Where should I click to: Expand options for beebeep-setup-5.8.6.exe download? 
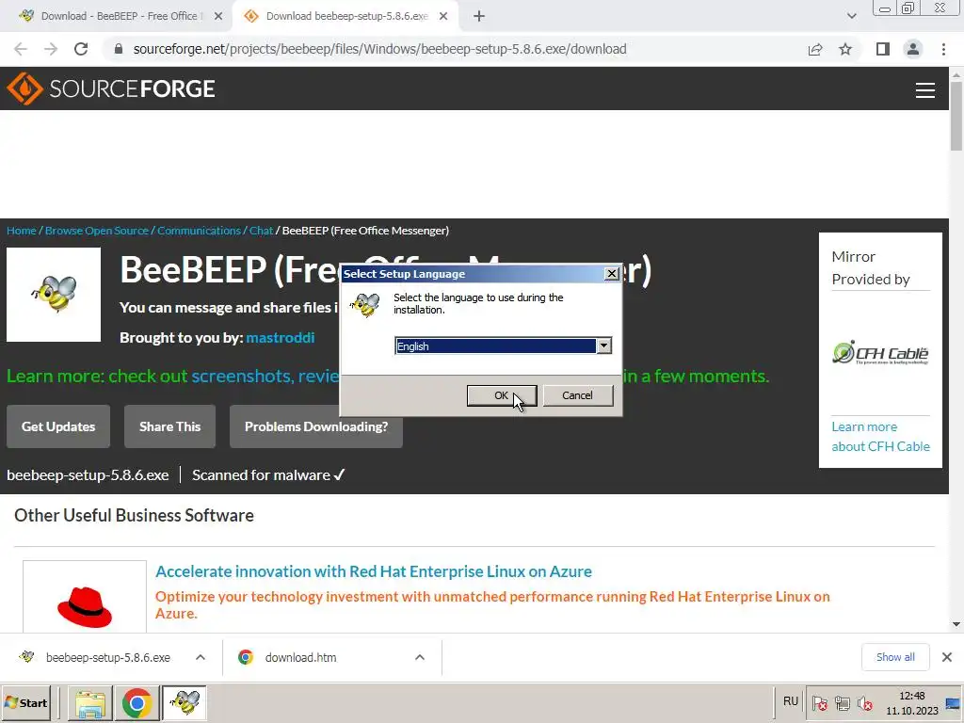pyautogui.click(x=201, y=657)
